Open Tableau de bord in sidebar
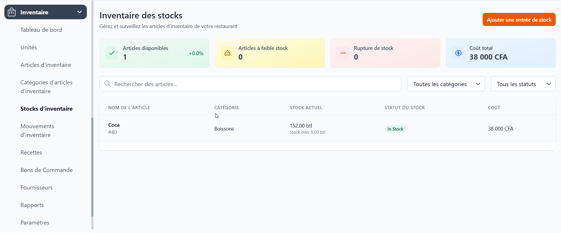This screenshot has height=233, width=561. [x=41, y=30]
